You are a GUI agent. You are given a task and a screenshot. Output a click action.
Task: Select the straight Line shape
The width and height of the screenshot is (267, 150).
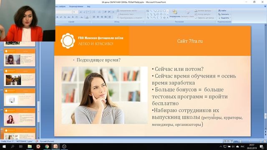click(x=151, y=11)
